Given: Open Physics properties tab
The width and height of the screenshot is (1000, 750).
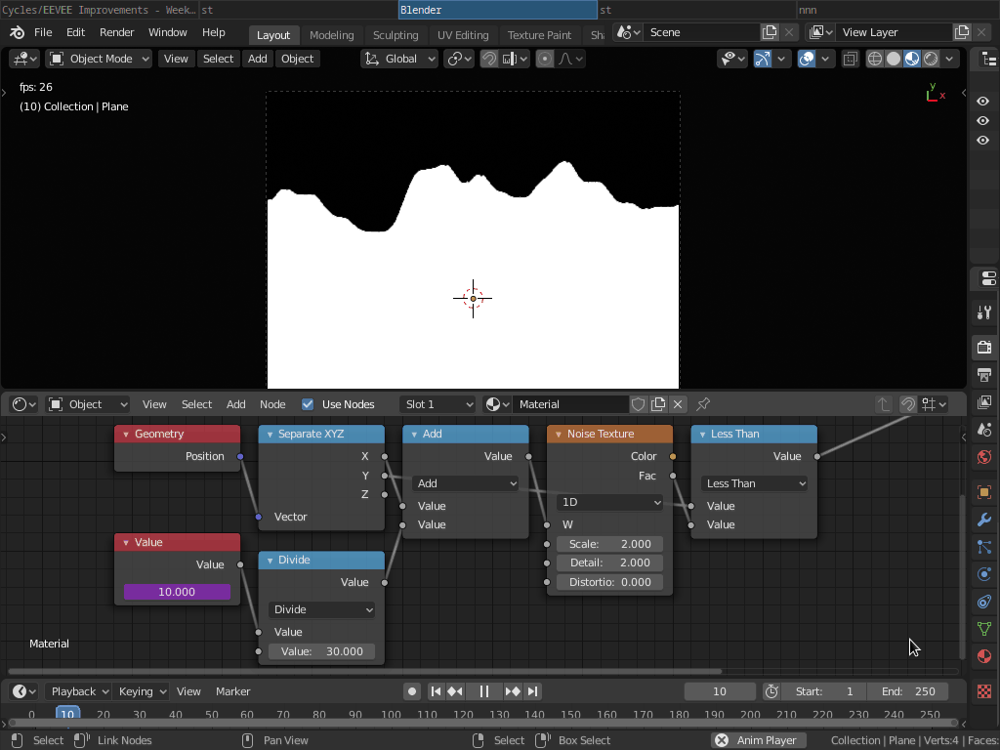Looking at the screenshot, I should pyautogui.click(x=984, y=574).
